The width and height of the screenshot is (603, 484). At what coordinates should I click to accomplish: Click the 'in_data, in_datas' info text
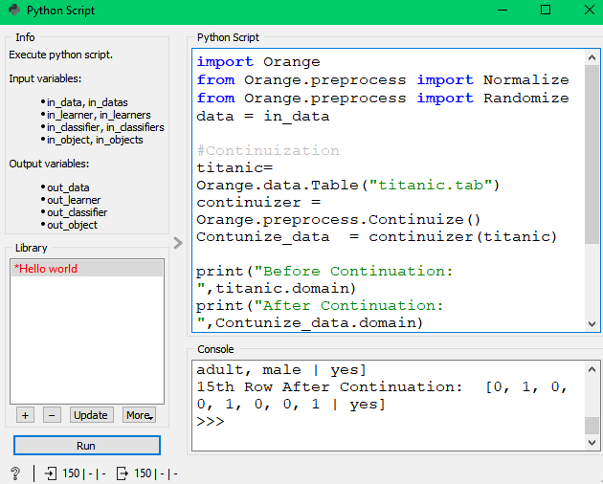(x=87, y=102)
